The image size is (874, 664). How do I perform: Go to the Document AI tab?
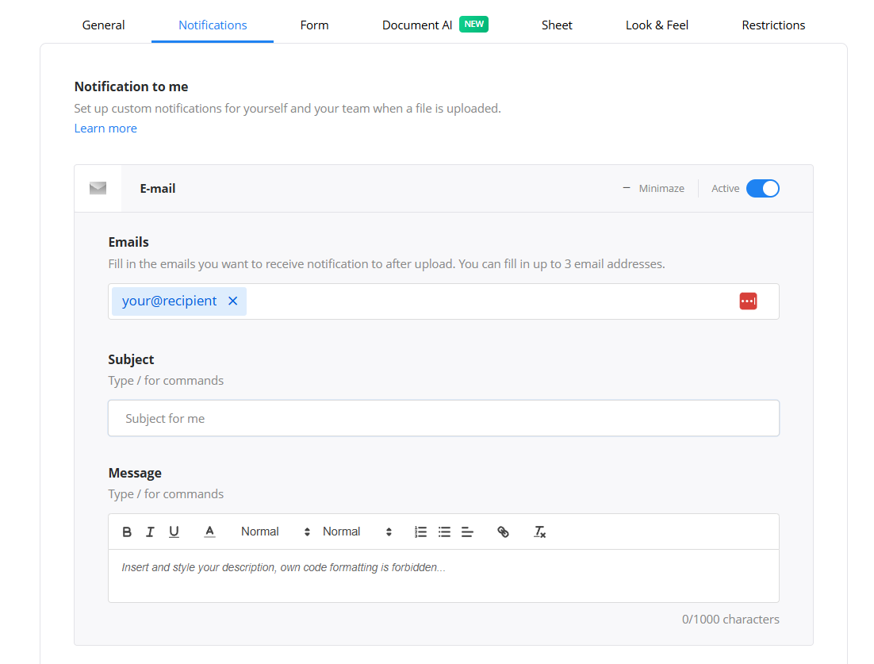point(417,25)
